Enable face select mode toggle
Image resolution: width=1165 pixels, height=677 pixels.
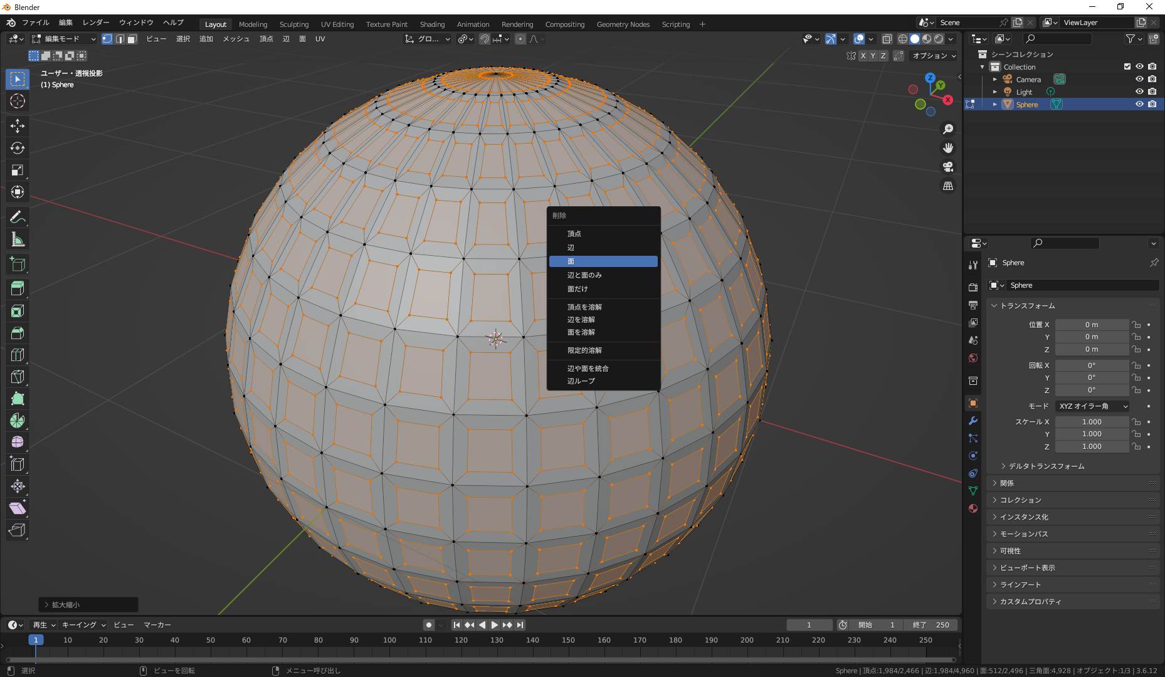pos(132,39)
